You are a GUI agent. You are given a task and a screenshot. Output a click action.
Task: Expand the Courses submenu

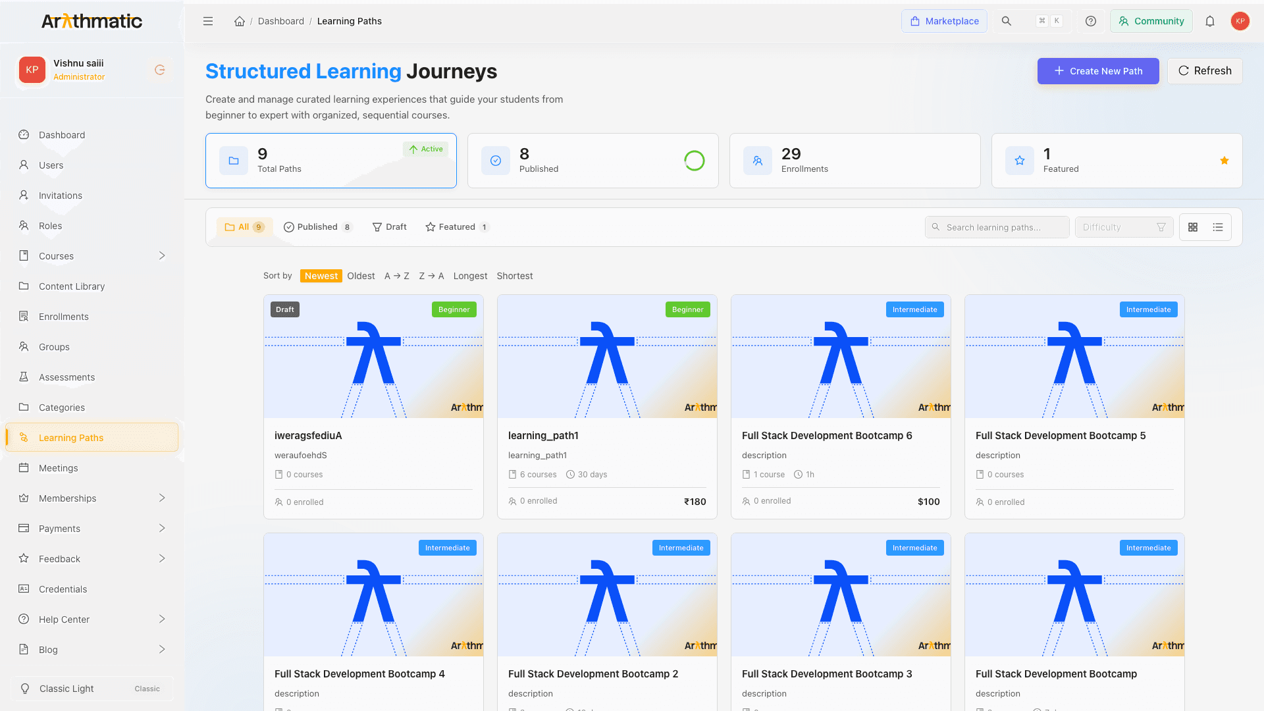point(162,255)
